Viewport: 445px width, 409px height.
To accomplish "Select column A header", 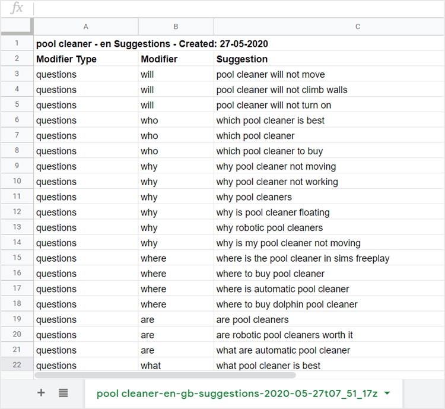I will coord(86,27).
